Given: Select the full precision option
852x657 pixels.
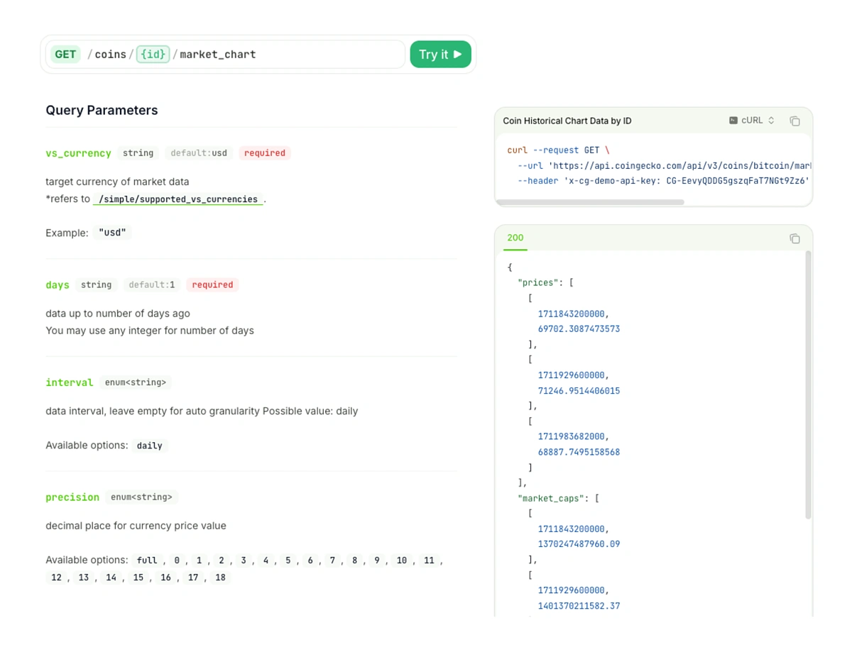Looking at the screenshot, I should tap(146, 560).
